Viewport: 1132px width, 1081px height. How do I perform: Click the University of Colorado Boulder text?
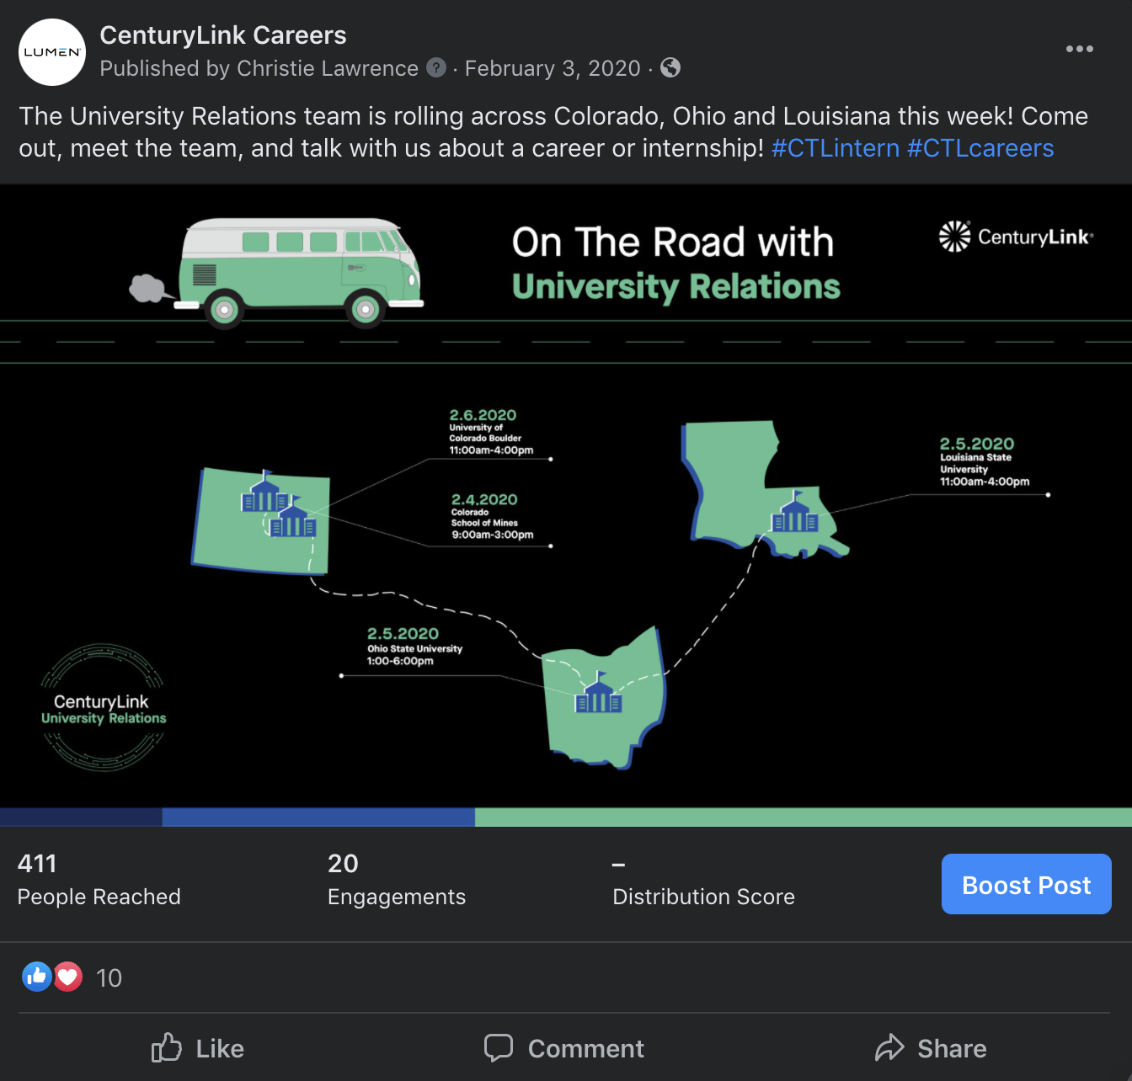(491, 432)
